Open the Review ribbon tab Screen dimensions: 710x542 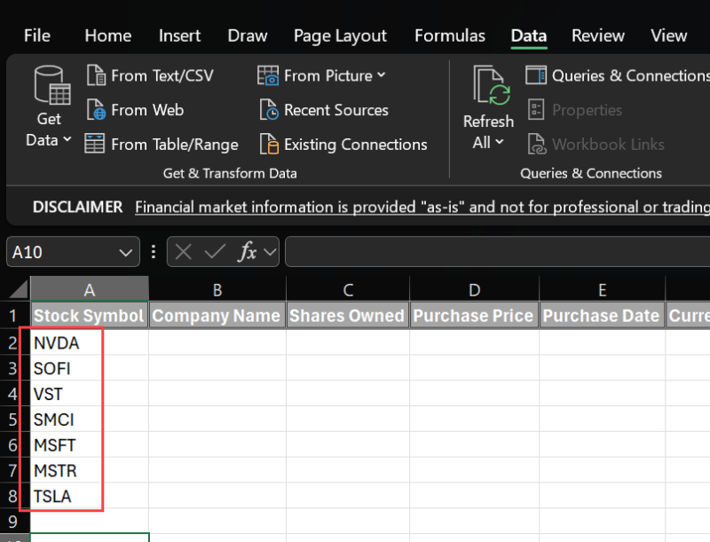(x=597, y=35)
